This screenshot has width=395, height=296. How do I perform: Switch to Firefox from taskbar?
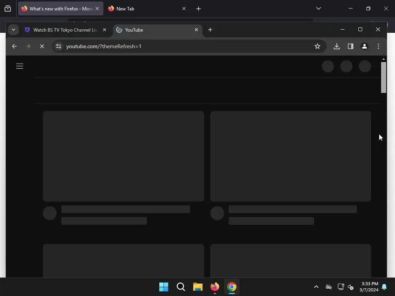[x=215, y=287]
